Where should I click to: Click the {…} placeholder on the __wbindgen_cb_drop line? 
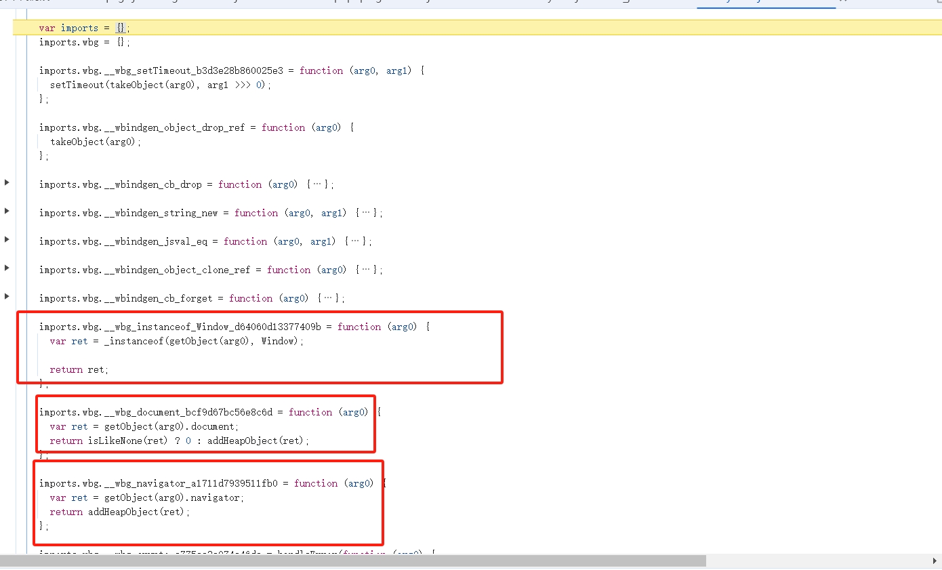coord(318,184)
